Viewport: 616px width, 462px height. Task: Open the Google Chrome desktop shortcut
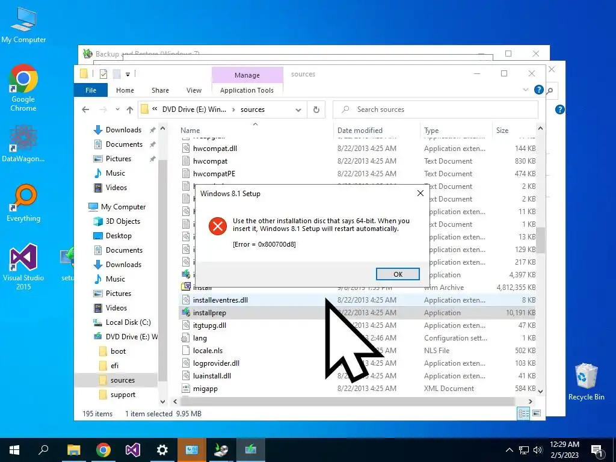coord(23,88)
